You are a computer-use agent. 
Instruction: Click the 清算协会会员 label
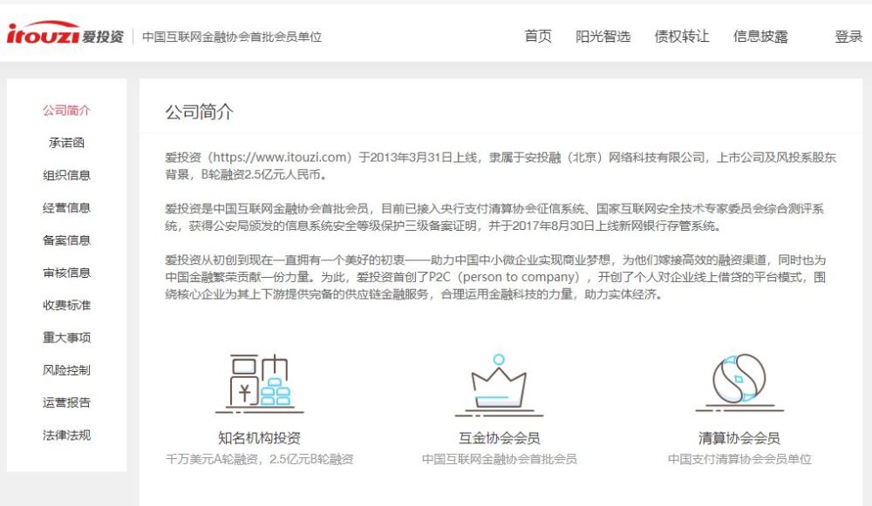pos(739,438)
